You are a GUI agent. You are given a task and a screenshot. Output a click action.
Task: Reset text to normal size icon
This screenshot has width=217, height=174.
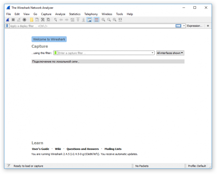114,20
